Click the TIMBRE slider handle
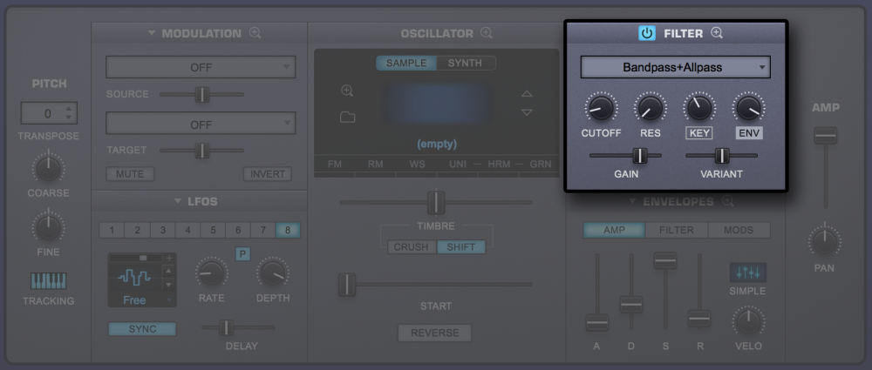Image resolution: width=872 pixels, height=370 pixels. (x=436, y=202)
